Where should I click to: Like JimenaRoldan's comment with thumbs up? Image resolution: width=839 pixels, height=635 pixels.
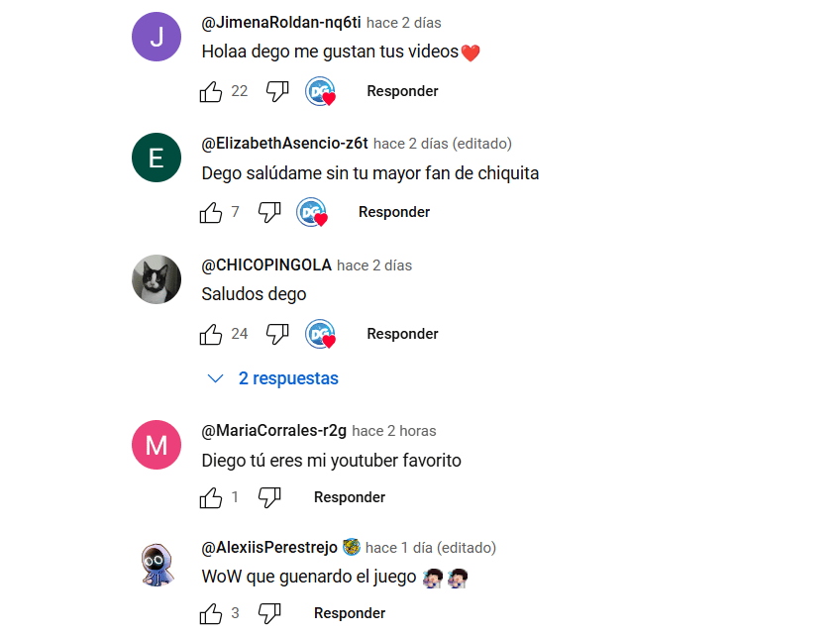(x=211, y=91)
